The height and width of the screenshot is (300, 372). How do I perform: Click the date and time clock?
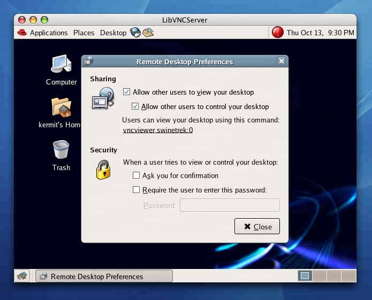[x=320, y=33]
